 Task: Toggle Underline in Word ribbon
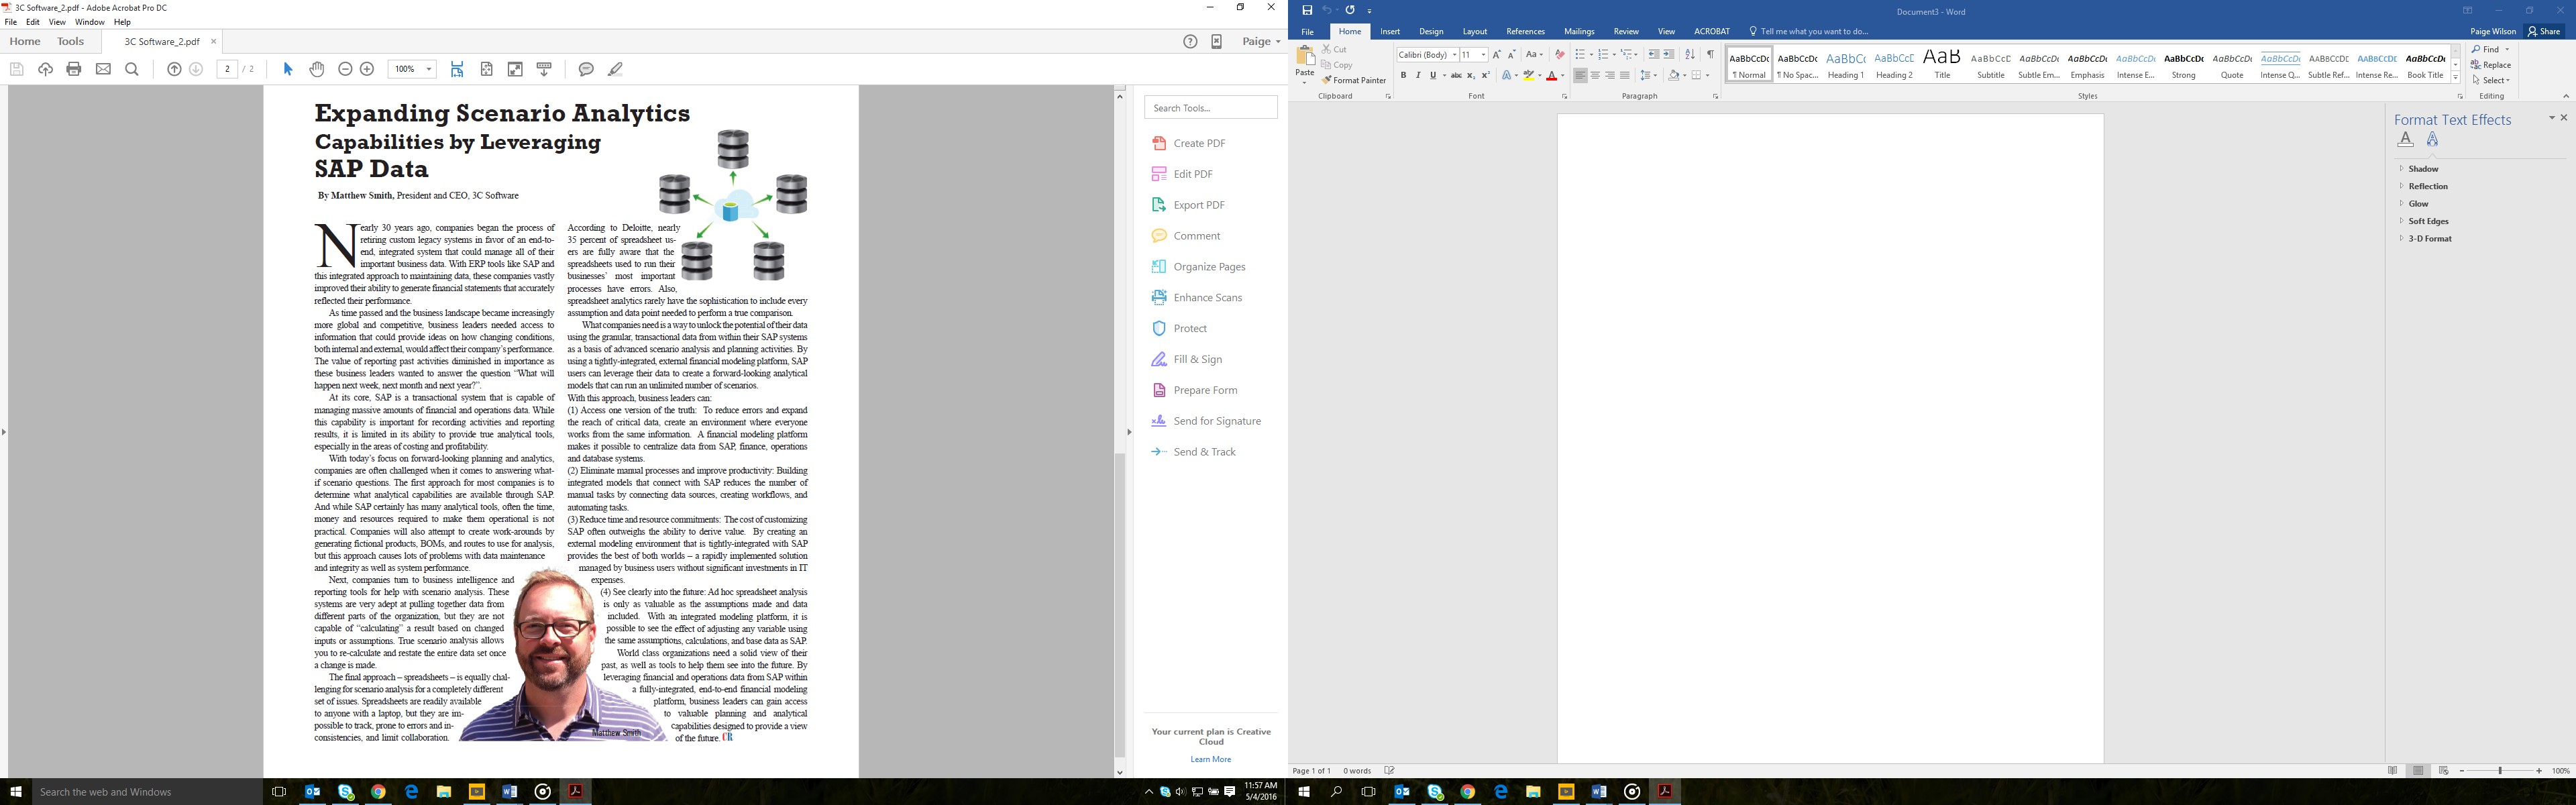(x=1432, y=75)
